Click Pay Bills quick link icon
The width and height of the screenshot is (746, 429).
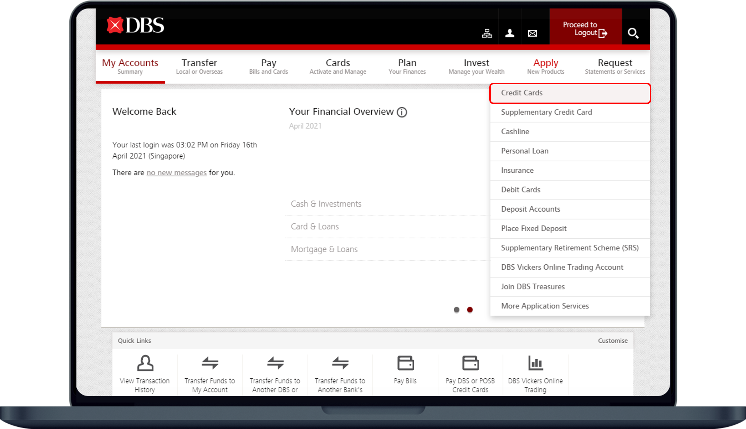405,363
